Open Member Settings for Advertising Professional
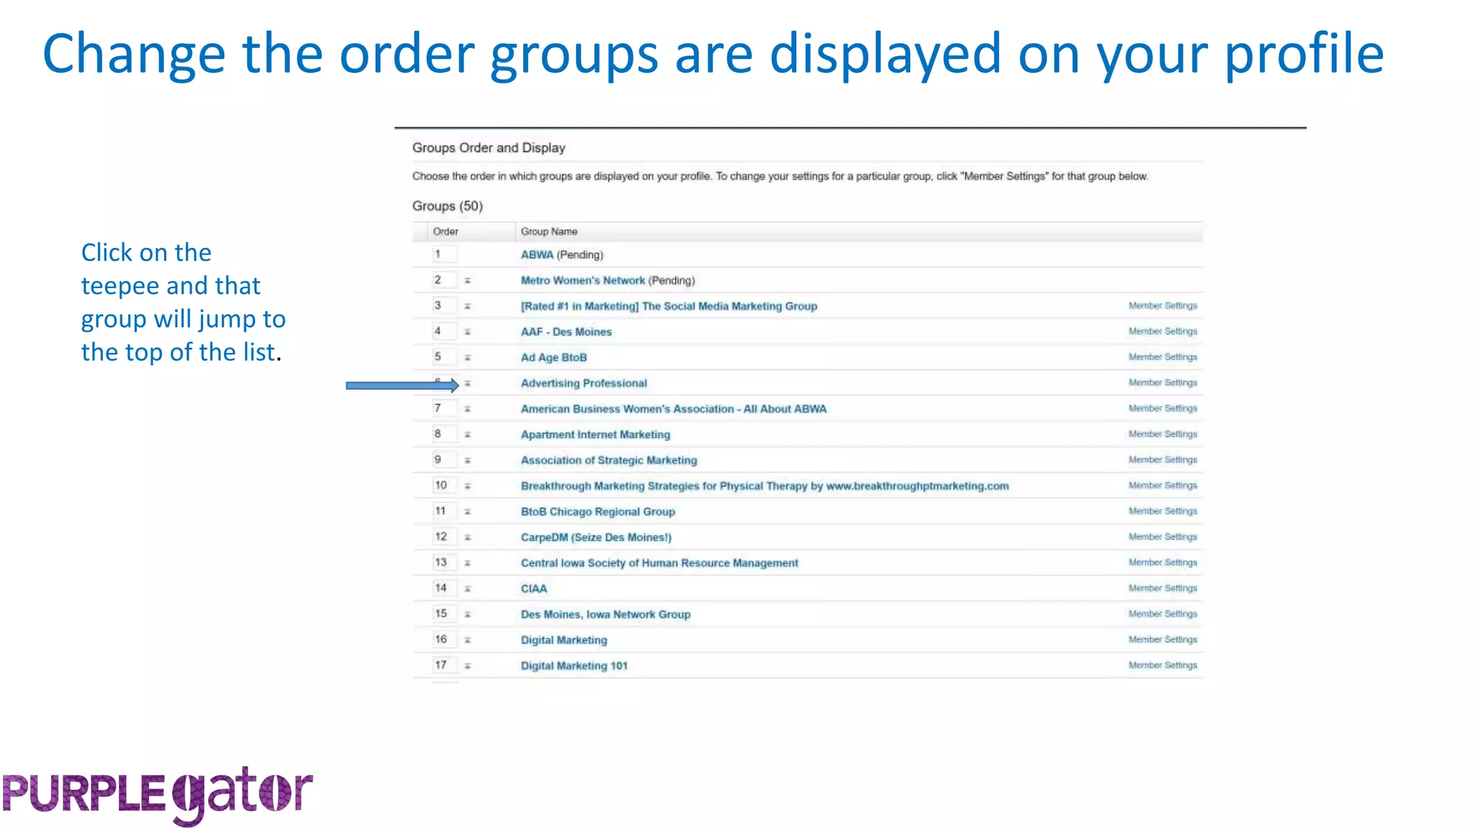1476x830 pixels. pos(1162,383)
